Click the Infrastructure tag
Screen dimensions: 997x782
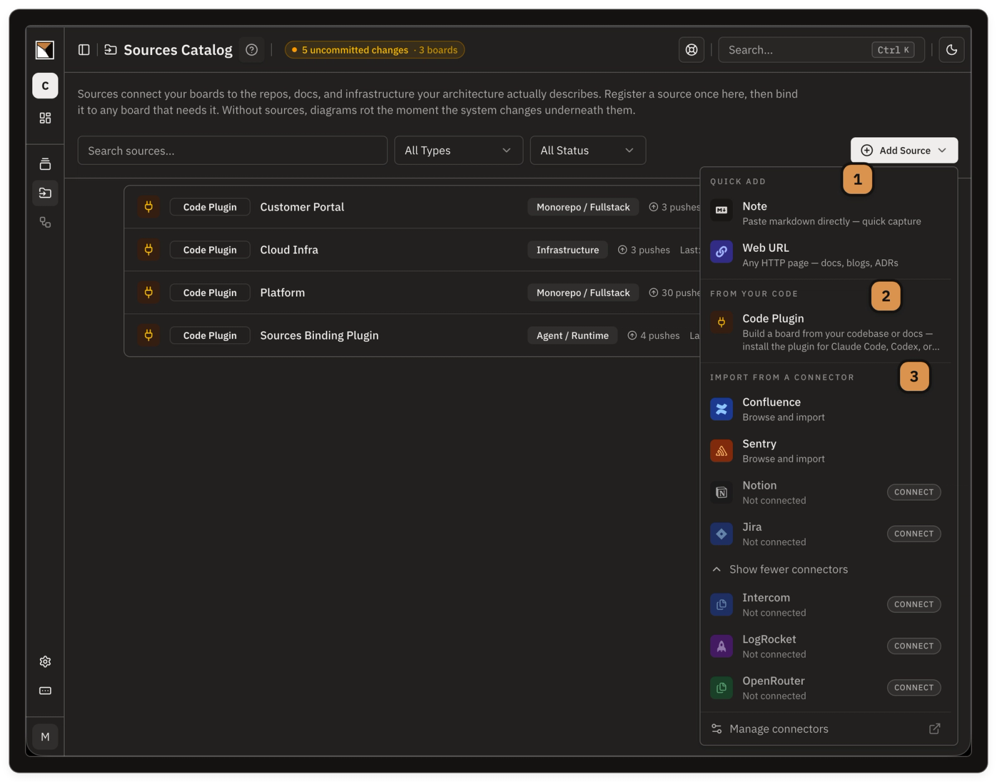pos(568,250)
